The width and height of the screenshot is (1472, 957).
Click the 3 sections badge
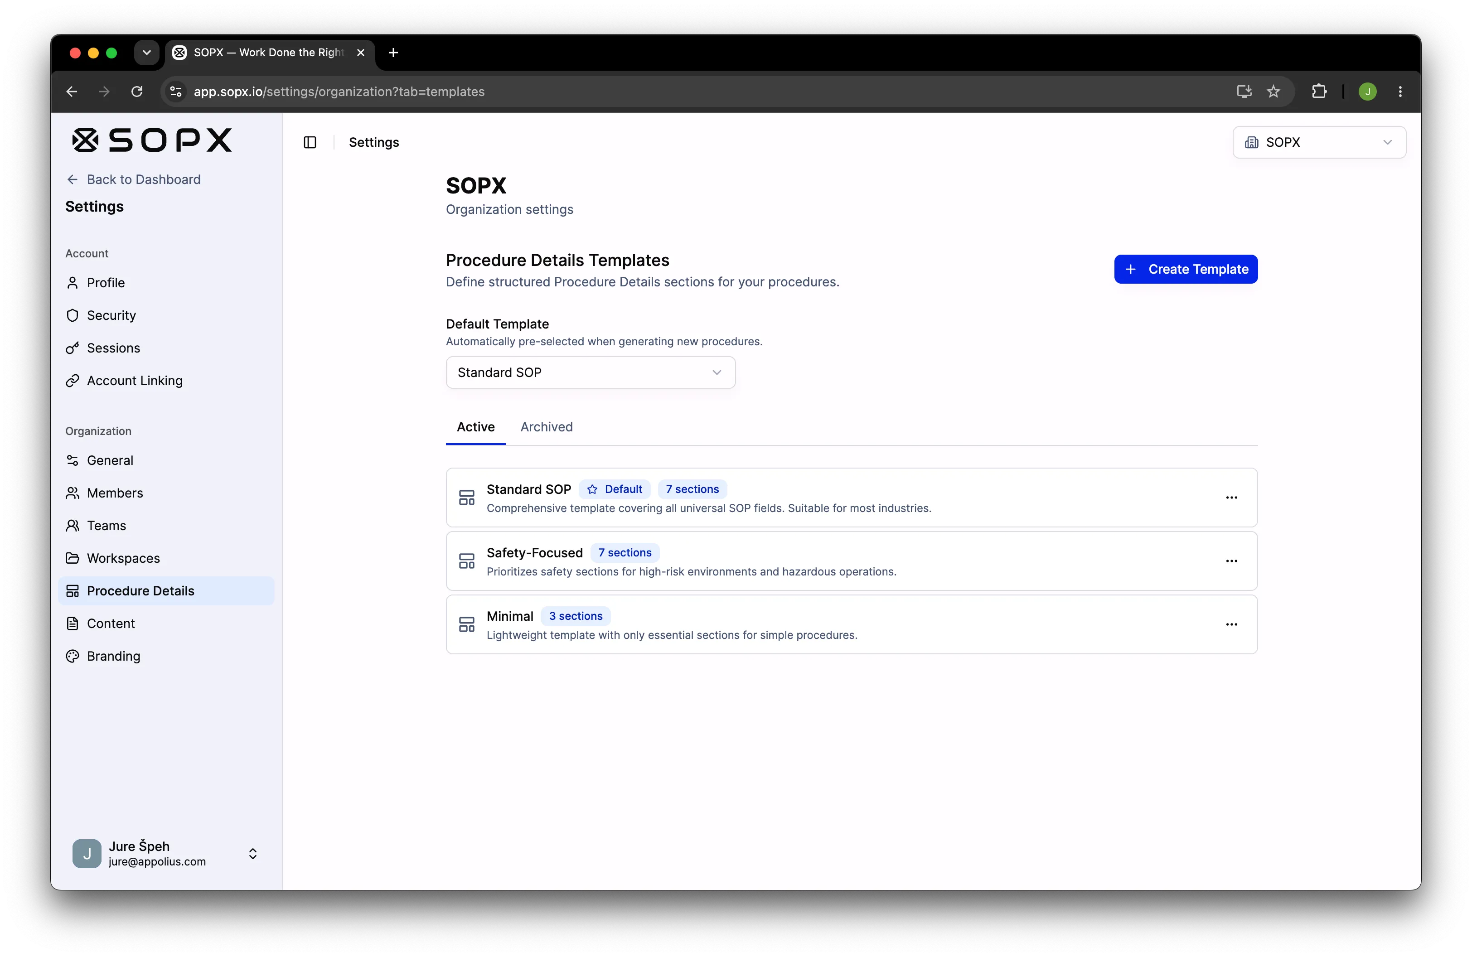pyautogui.click(x=576, y=616)
